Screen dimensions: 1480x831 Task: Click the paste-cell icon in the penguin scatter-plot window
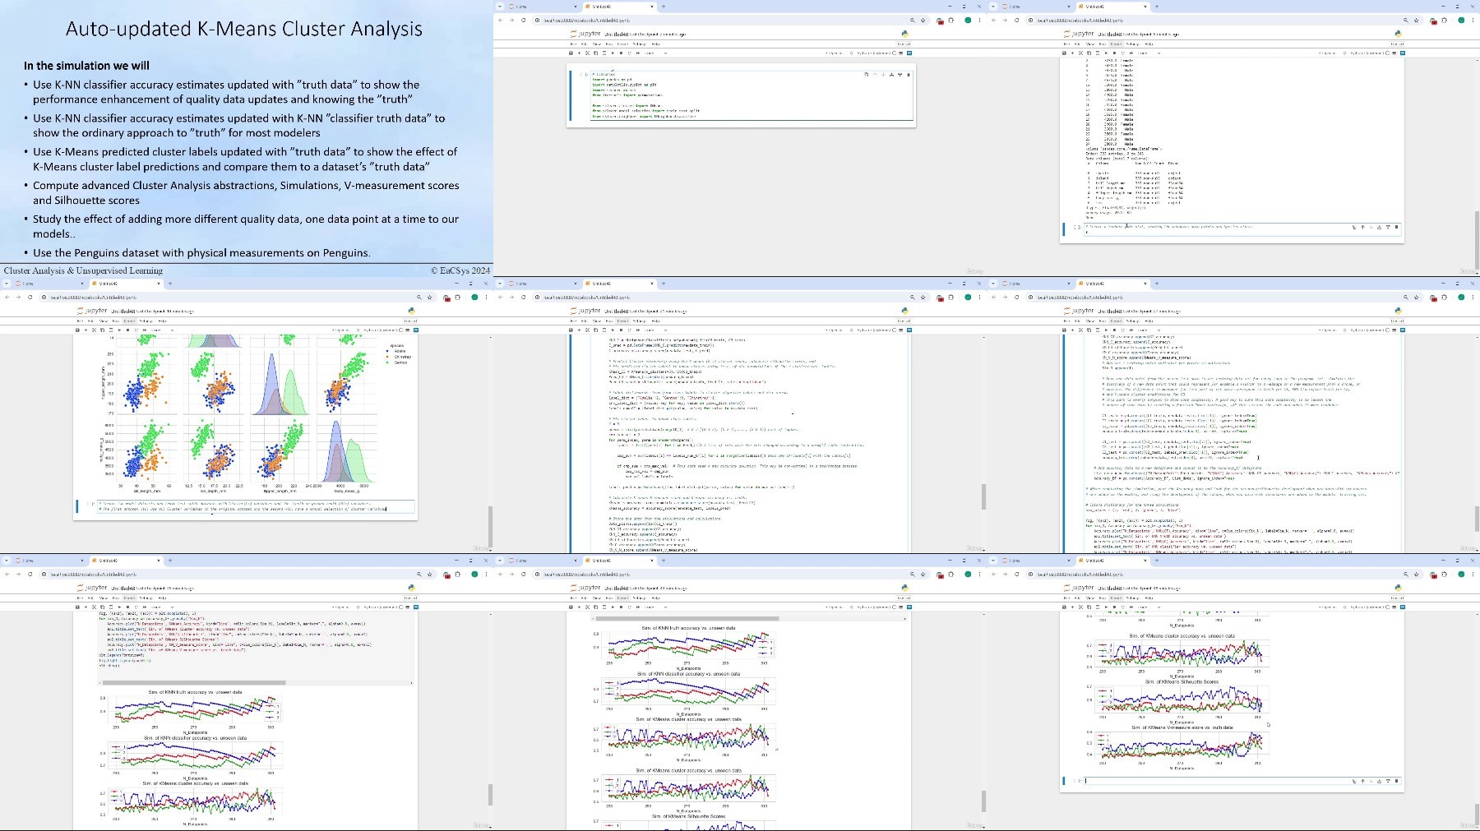click(111, 330)
